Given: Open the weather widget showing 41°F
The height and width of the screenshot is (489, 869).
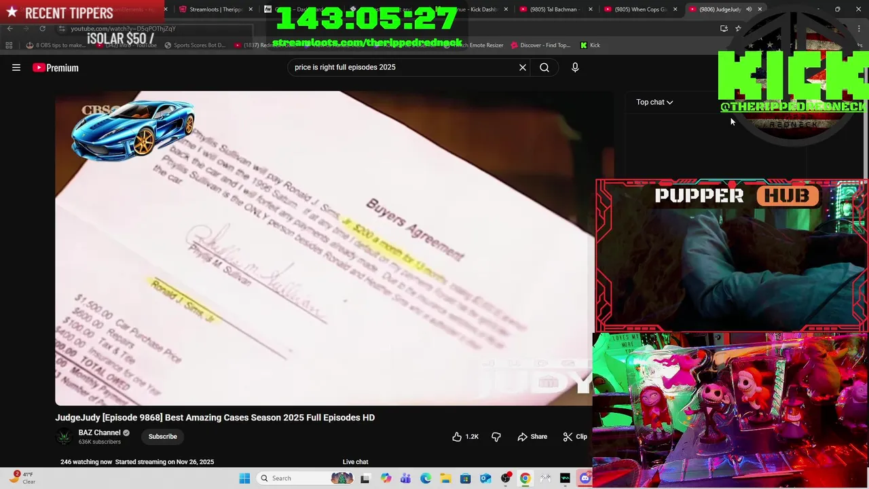Looking at the screenshot, I should [x=23, y=477].
